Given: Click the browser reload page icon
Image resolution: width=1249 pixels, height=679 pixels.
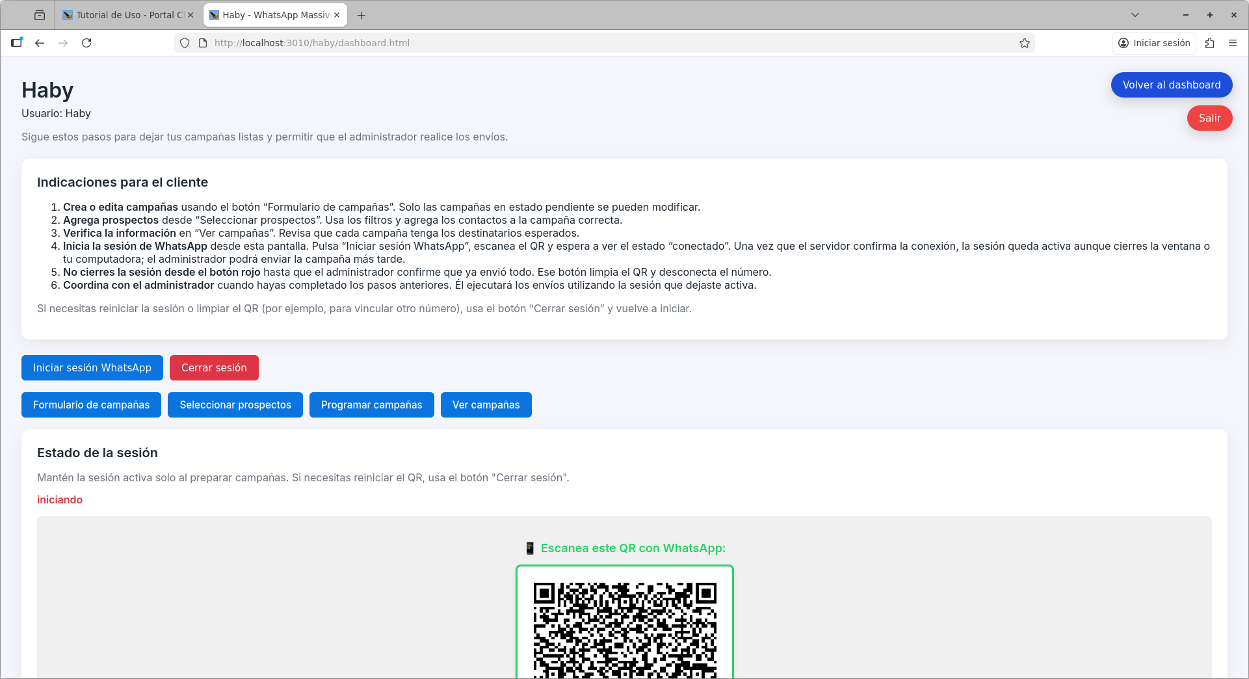Looking at the screenshot, I should point(86,43).
